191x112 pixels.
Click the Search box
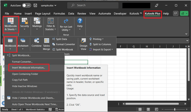93,5
